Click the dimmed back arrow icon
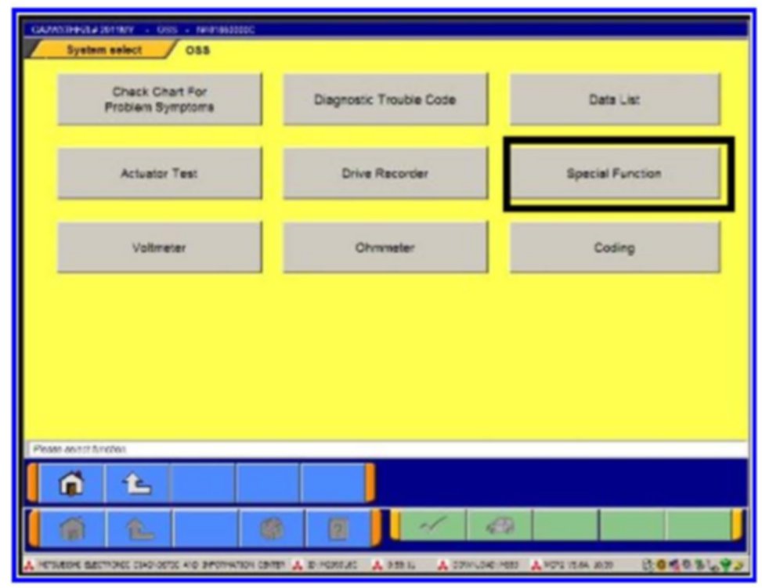 point(138,528)
